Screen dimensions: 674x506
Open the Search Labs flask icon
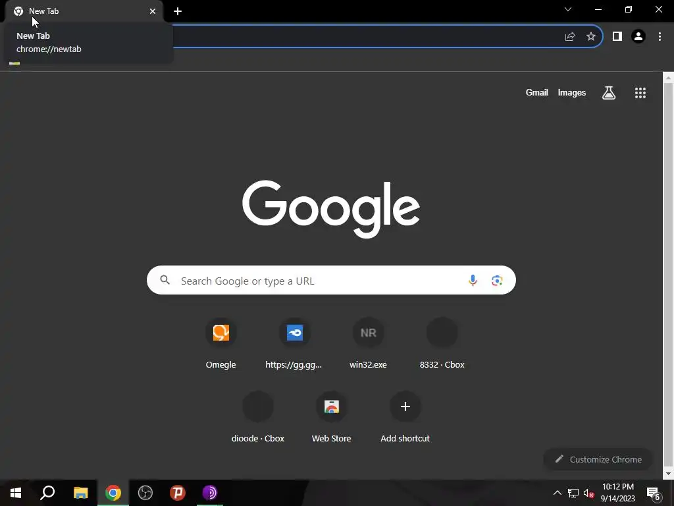[609, 92]
